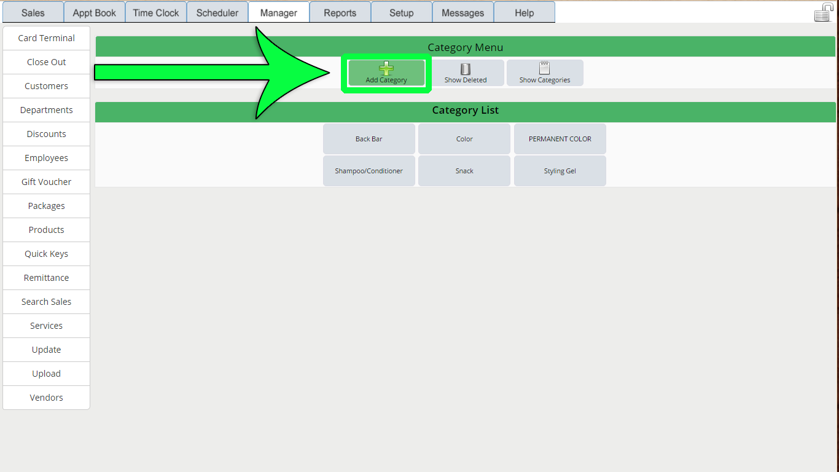
Task: Go to the Scheduler tab
Action: (217, 12)
